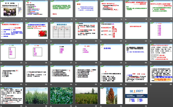Open slide 9 with the red flower
Viewport: 173px width, 107px height.
click(x=36, y=32)
